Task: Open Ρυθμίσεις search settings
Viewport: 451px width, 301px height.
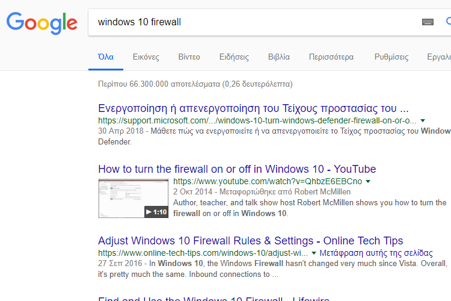Action: pyautogui.click(x=391, y=57)
